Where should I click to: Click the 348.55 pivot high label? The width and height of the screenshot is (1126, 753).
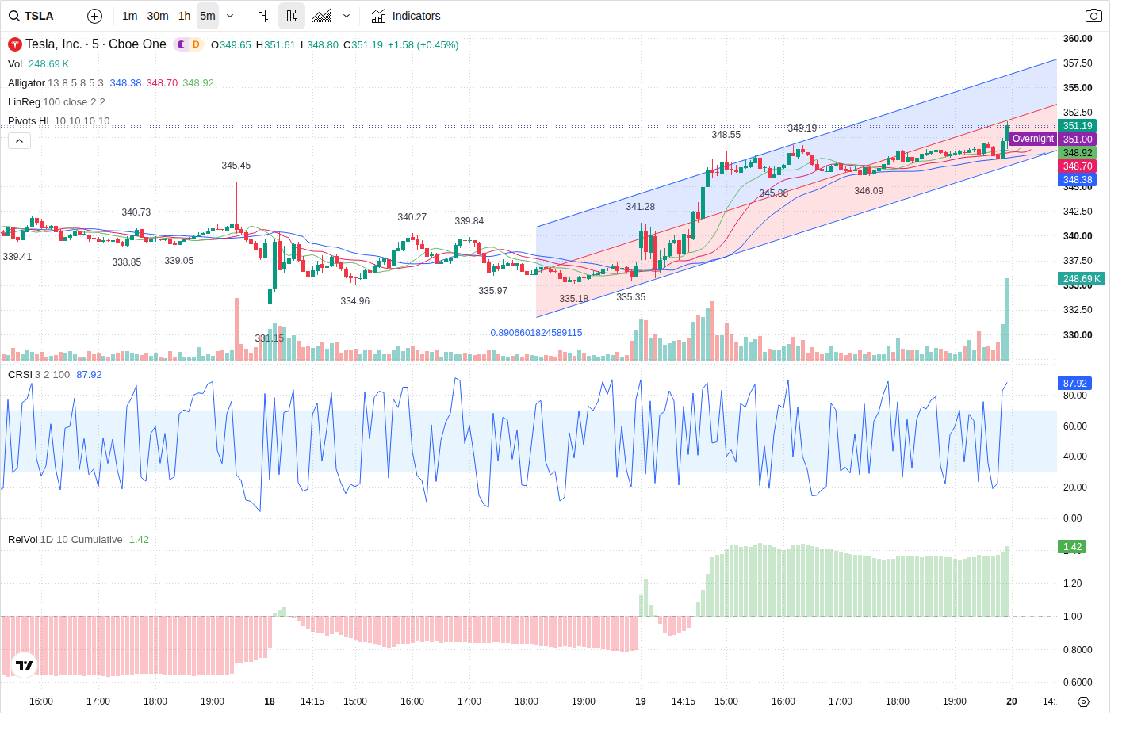click(726, 135)
